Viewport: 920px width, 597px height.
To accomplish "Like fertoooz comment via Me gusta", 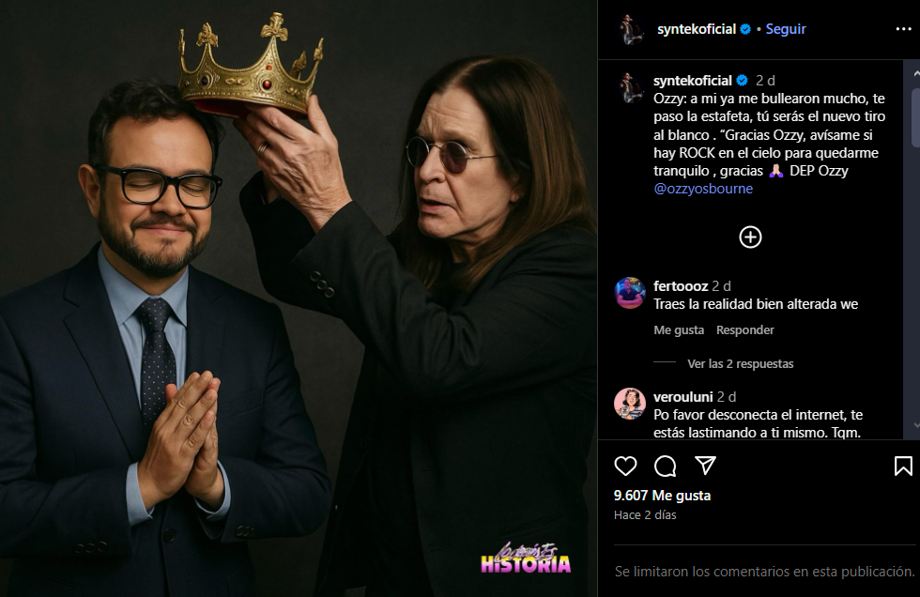I will 679,330.
